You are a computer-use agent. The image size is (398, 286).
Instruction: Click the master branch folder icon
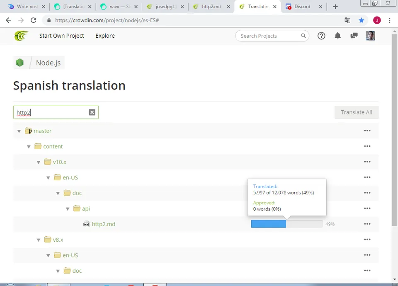[x=28, y=131]
